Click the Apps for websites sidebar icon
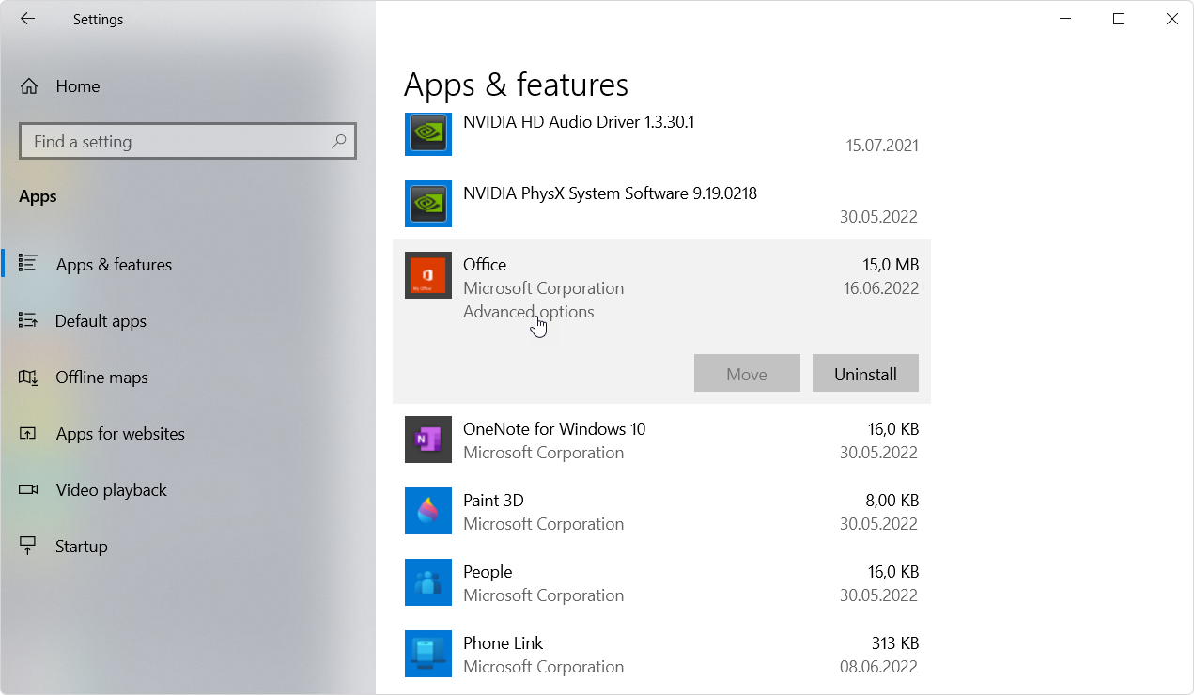This screenshot has height=695, width=1194. pos(28,433)
